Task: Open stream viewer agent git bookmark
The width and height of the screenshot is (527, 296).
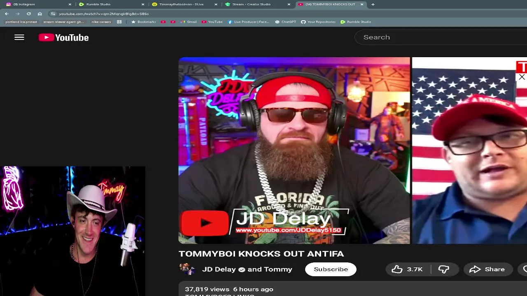Action: coord(63,22)
